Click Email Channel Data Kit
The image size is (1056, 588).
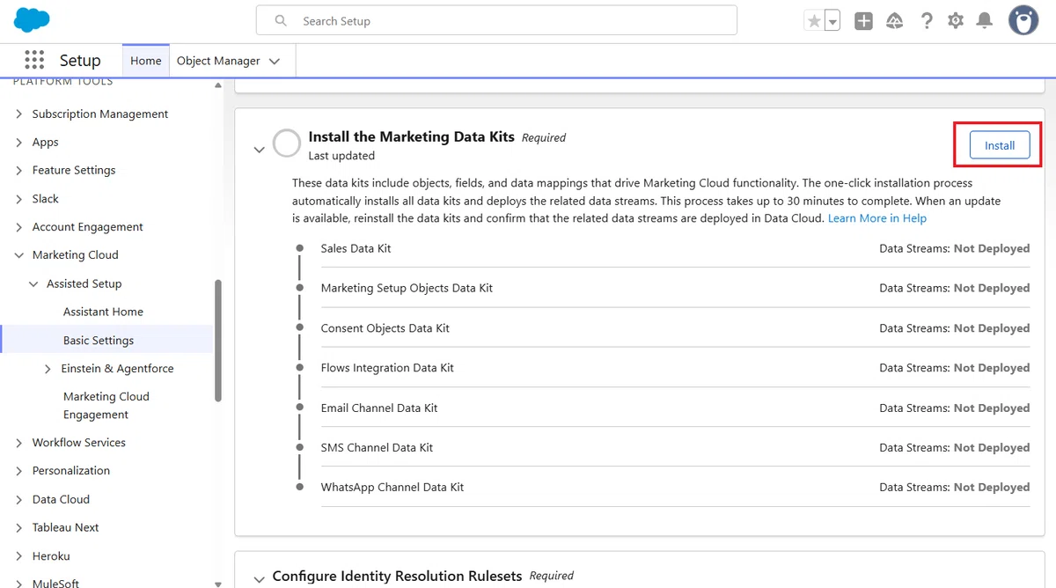[379, 408]
